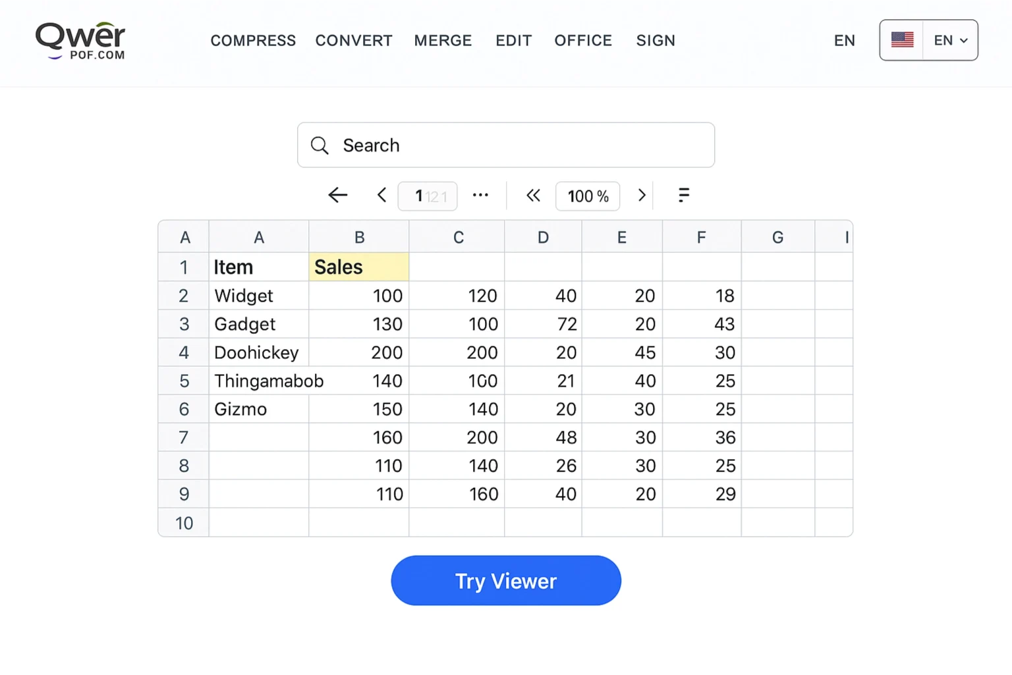This screenshot has height=675, width=1012.
Task: Select row header 1
Action: [184, 267]
